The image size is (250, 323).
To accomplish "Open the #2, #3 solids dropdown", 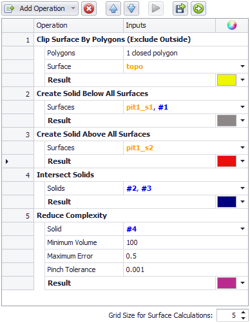I will tap(242, 188).
